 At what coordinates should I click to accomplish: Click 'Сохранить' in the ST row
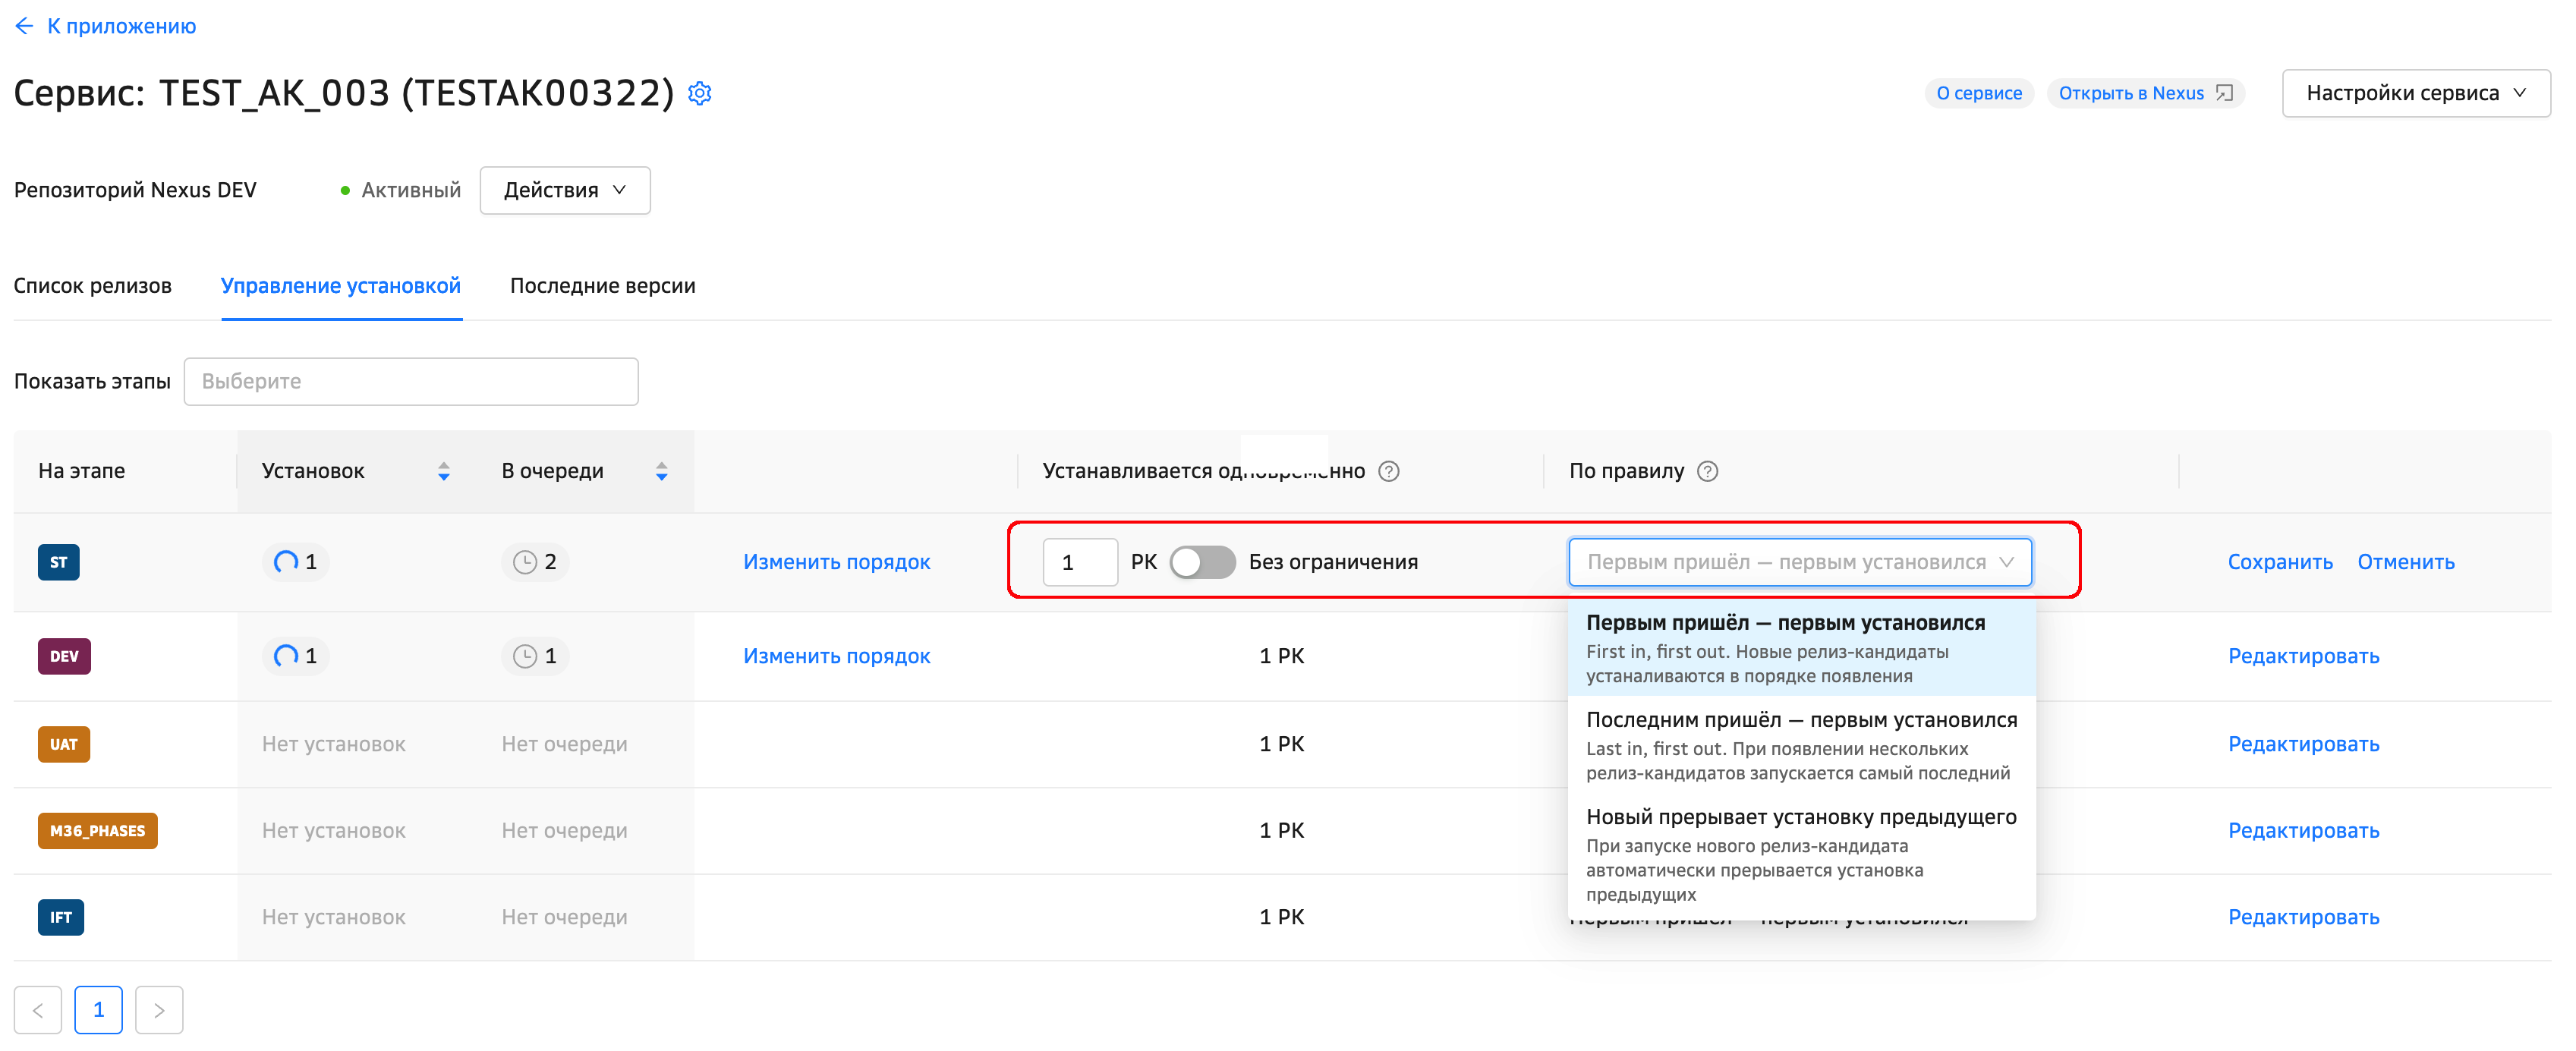2279,562
